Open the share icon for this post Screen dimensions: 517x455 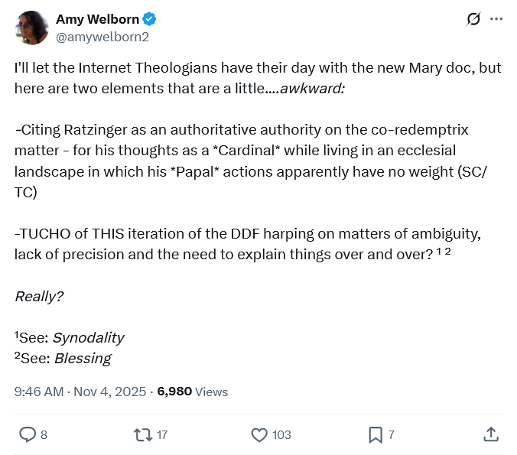point(491,434)
